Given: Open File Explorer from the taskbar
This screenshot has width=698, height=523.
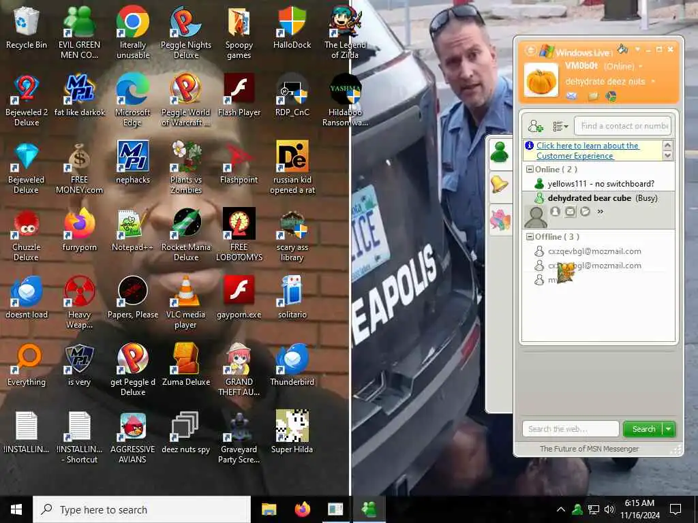Looking at the screenshot, I should coord(269,509).
